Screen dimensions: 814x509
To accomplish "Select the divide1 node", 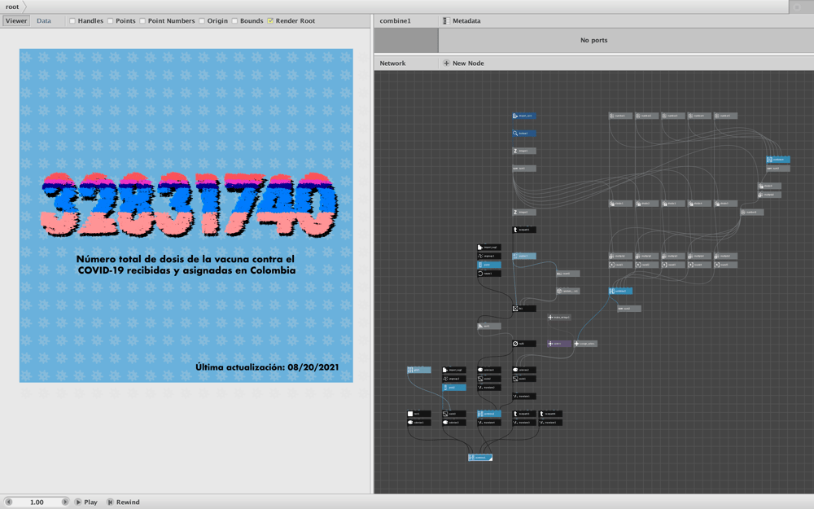I will 620,204.
